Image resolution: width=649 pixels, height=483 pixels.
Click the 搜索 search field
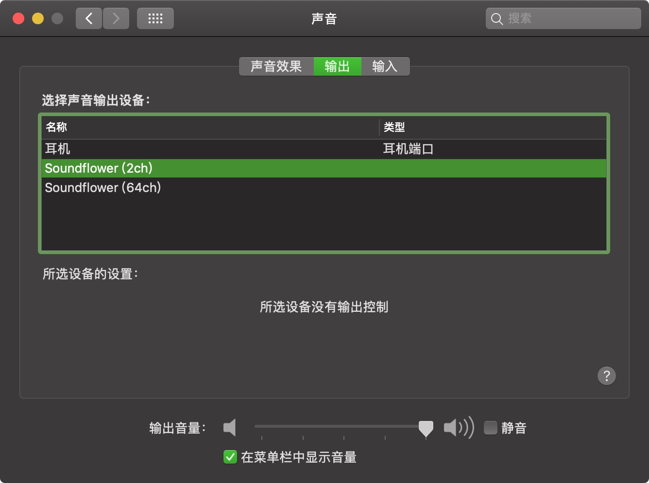pyautogui.click(x=564, y=18)
